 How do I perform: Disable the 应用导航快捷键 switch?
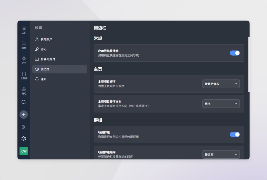point(235,53)
